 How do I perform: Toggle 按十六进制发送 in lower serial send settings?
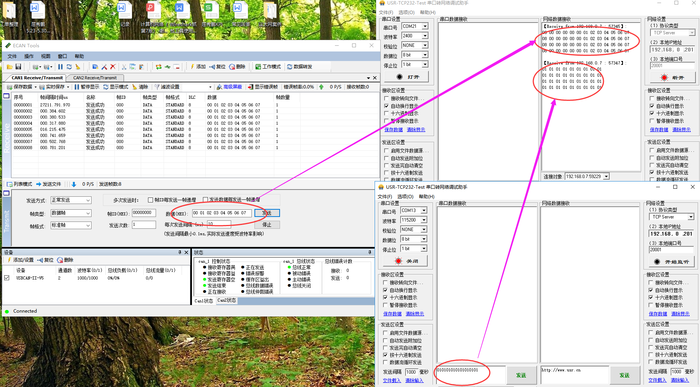(x=385, y=355)
